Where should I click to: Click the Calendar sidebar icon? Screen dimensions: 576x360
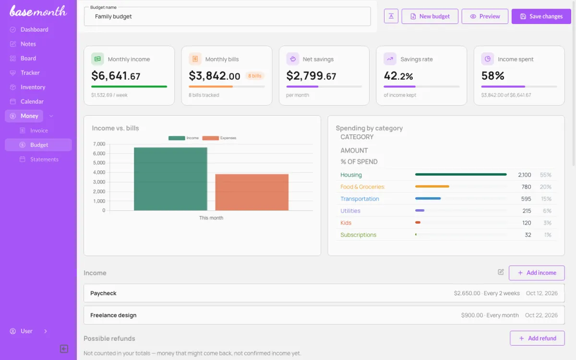pos(13,102)
